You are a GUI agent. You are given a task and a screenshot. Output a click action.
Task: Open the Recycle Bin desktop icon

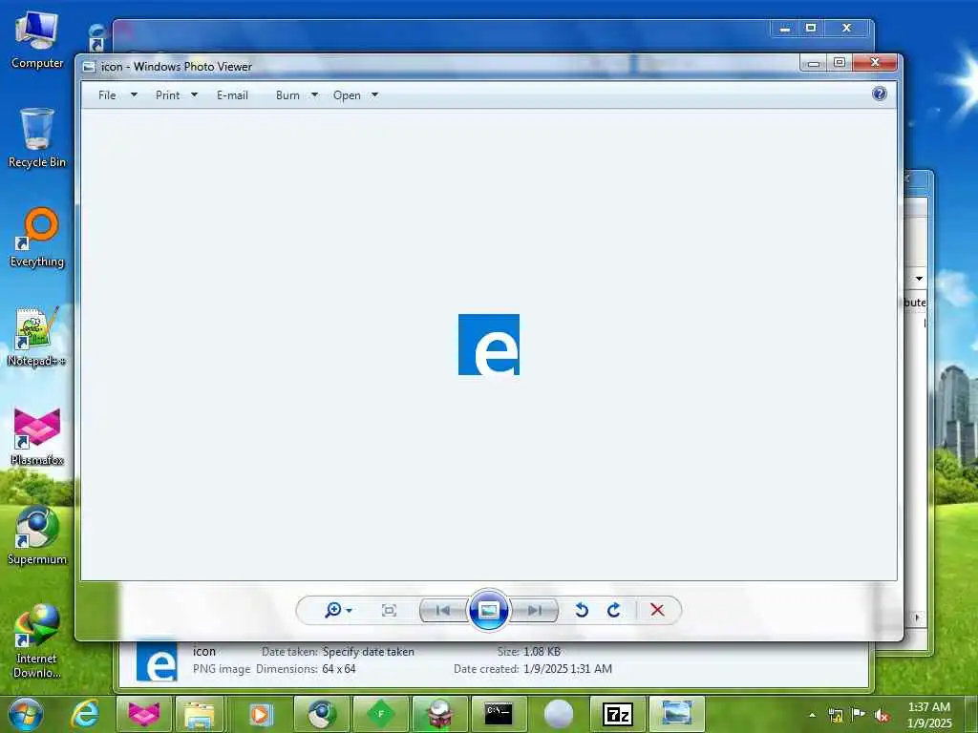pos(37,138)
